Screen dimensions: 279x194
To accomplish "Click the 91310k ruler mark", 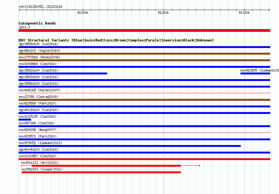I will pos(163,13).
